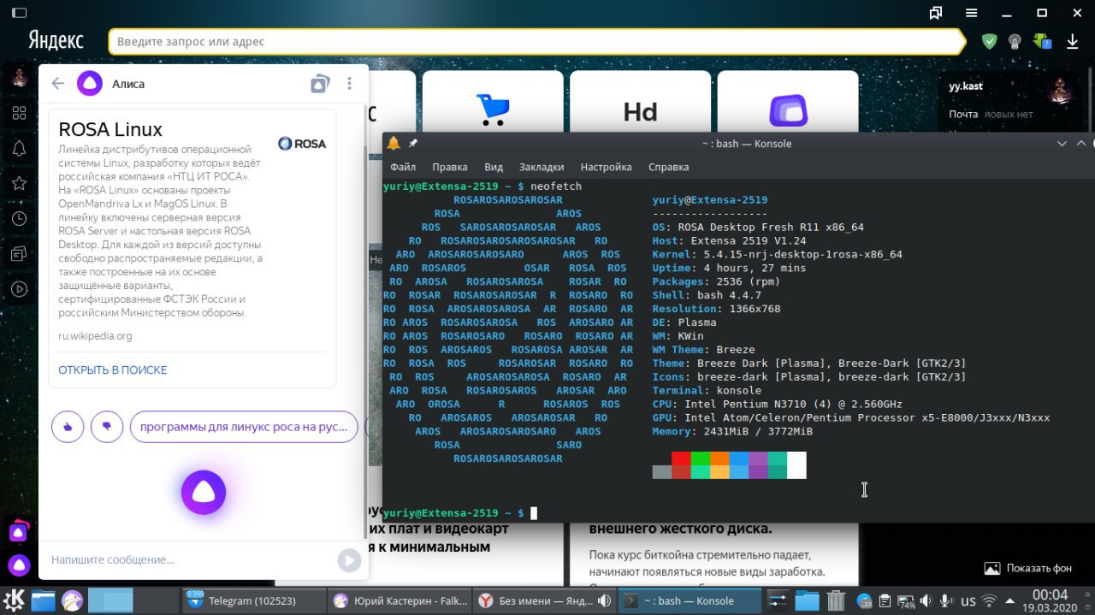Open bookmarks star in the browser sidebar
The width and height of the screenshot is (1095, 615).
[x=19, y=183]
